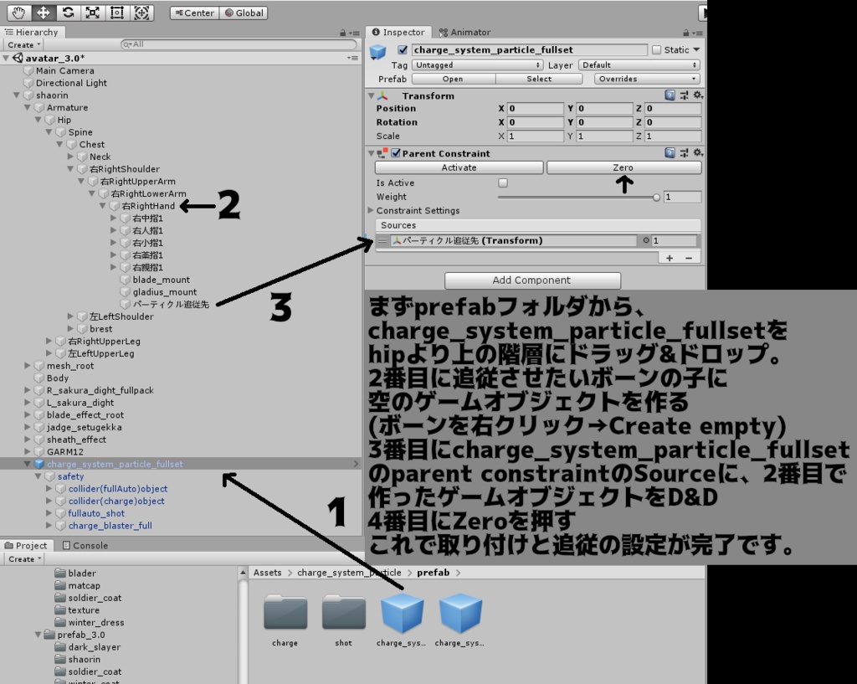
Task: Click the object name field
Action: pos(529,49)
